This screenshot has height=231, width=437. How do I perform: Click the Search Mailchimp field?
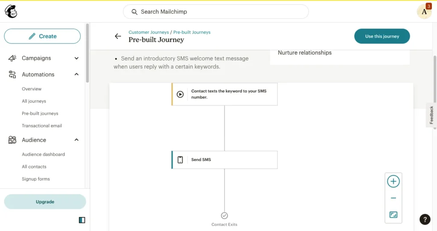click(x=216, y=12)
